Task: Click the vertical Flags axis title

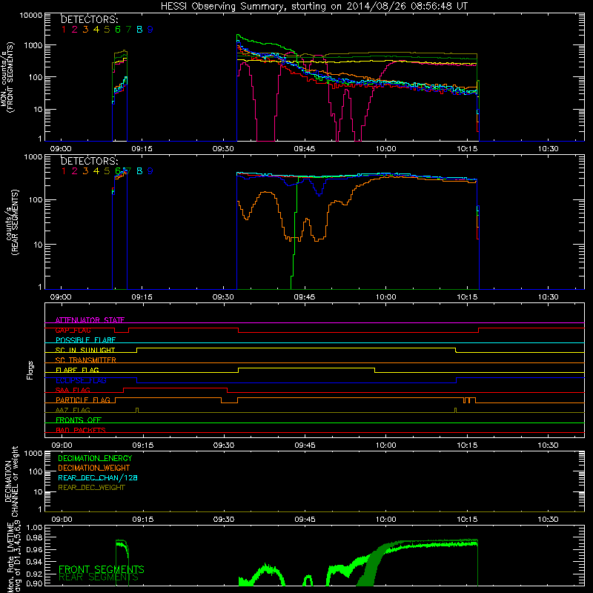Action: (30, 370)
